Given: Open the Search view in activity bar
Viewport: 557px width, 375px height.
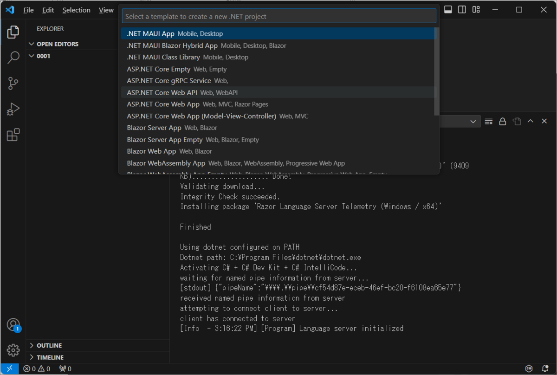Looking at the screenshot, I should [13, 58].
